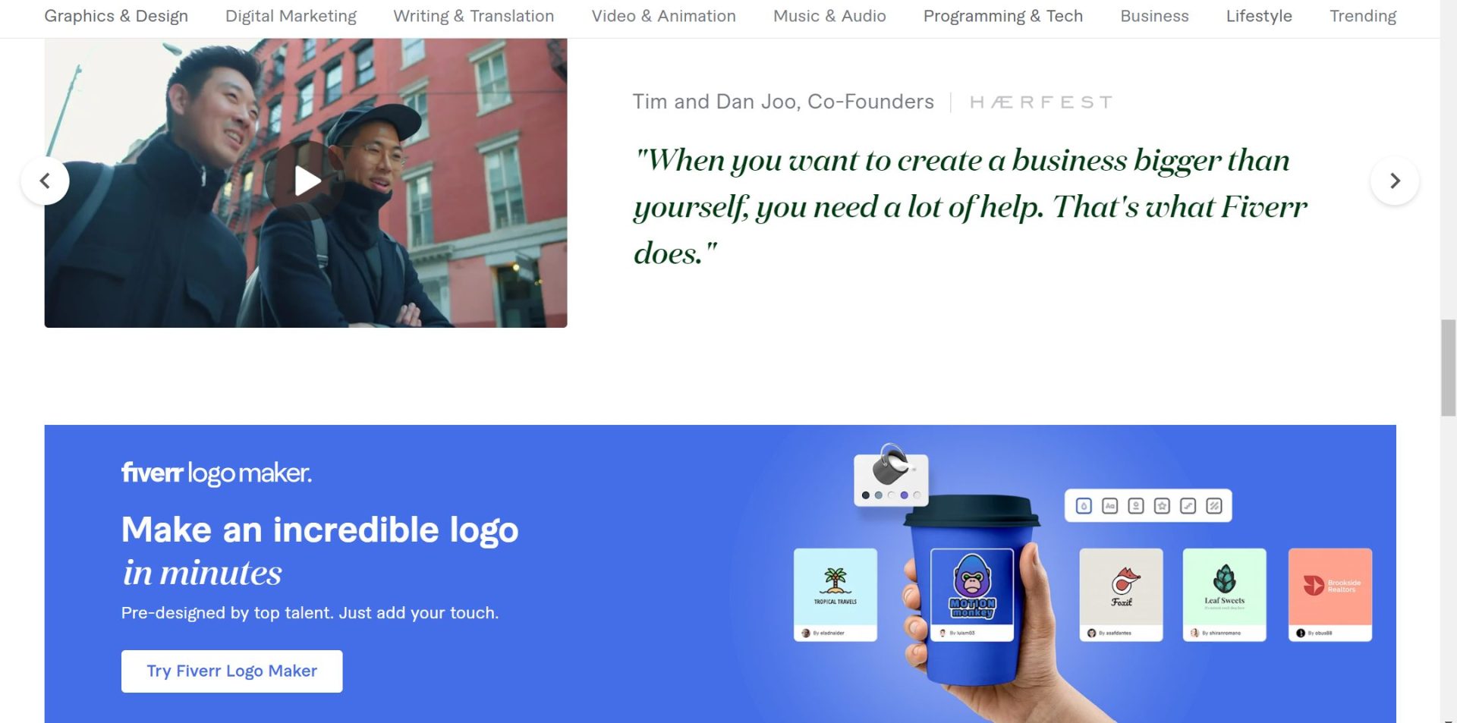Click the person portrait icon in the logo toolbar
Screen dimensions: 1457x723
(1136, 506)
